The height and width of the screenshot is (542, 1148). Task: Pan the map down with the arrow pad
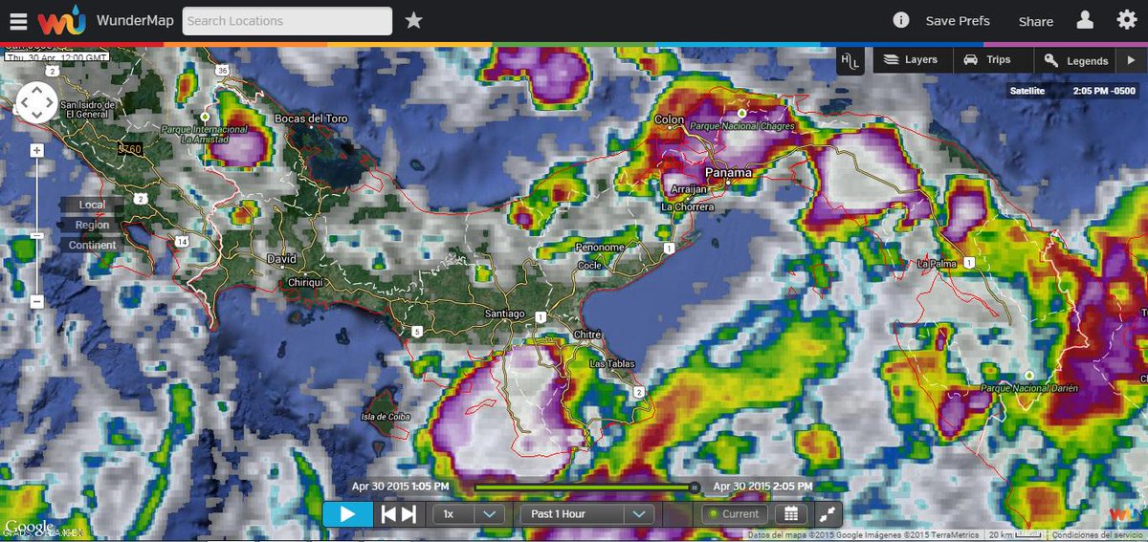37,116
